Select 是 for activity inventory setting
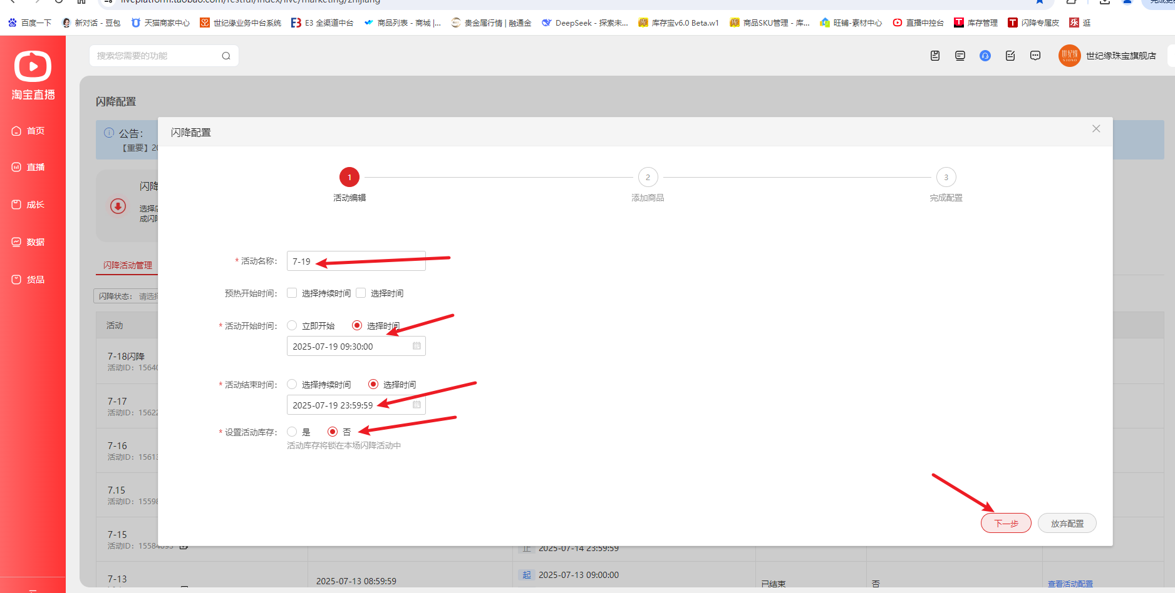This screenshot has width=1175, height=593. click(292, 432)
